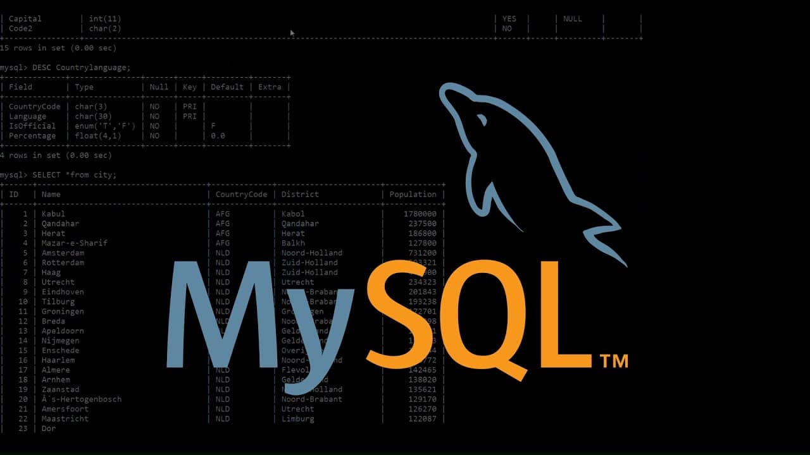Select the city name 'Haag'

(x=51, y=272)
